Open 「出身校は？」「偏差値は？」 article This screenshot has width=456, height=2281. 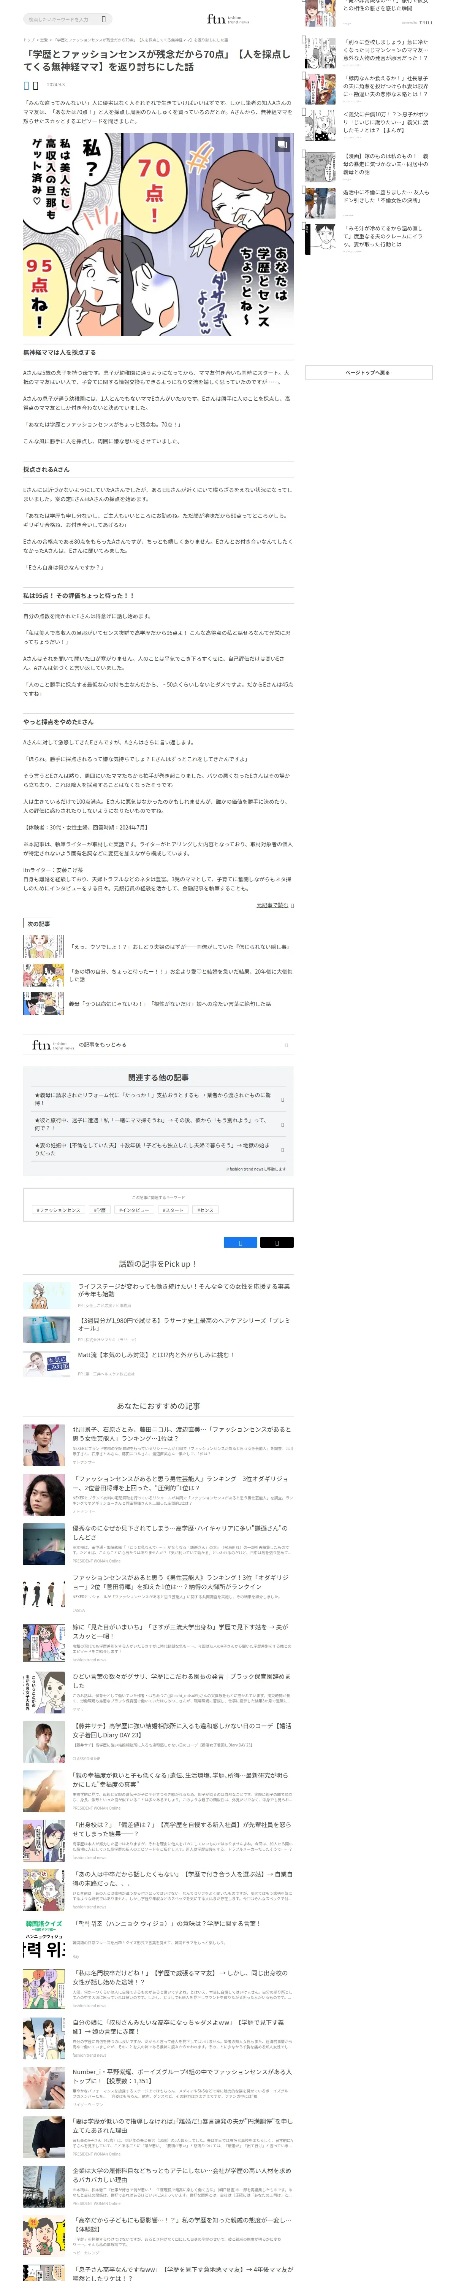click(182, 1829)
